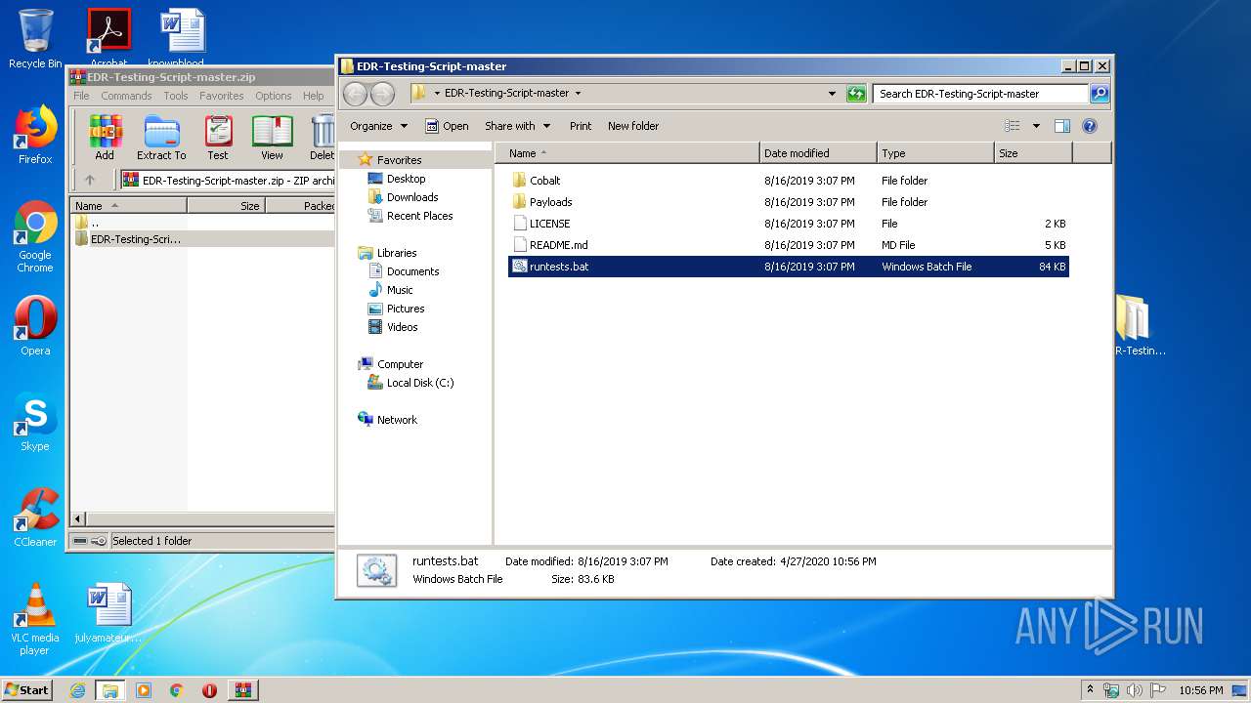The image size is (1251, 703).
Task: Select Downloads in the navigation pane
Action: click(x=411, y=197)
